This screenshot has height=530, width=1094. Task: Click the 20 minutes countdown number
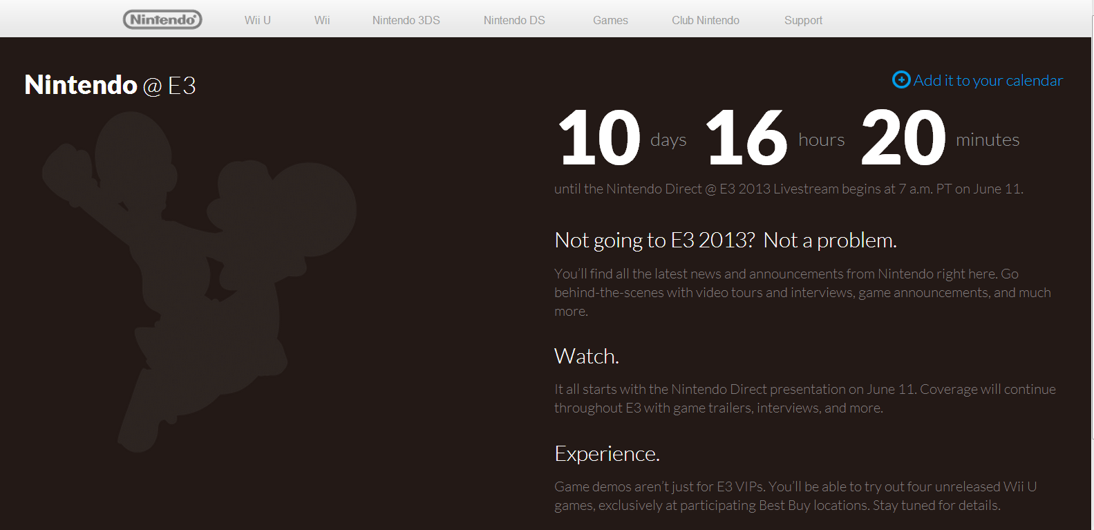(x=903, y=138)
